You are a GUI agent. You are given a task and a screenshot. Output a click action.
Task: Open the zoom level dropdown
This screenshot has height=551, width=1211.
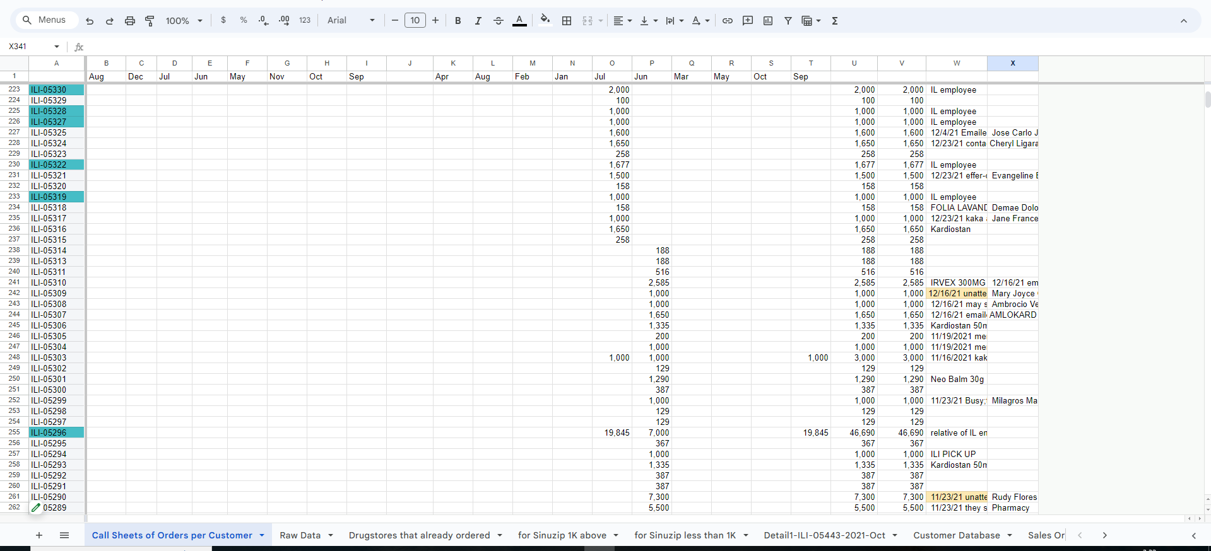[184, 21]
